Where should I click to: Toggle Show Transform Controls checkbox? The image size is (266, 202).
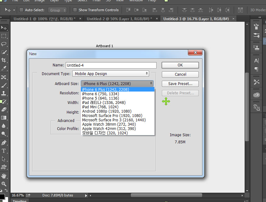(75, 10)
